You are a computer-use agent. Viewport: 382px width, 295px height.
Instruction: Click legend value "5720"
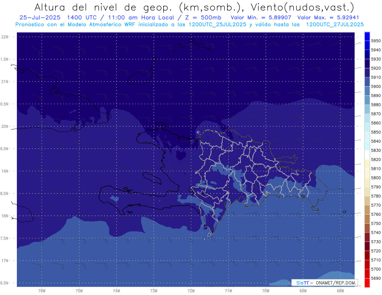coord(376,251)
